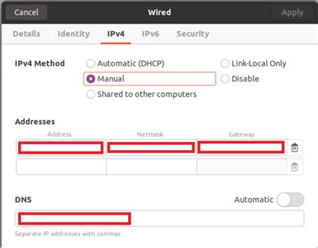Click the Apply button
The width and height of the screenshot is (318, 248).
tap(292, 12)
